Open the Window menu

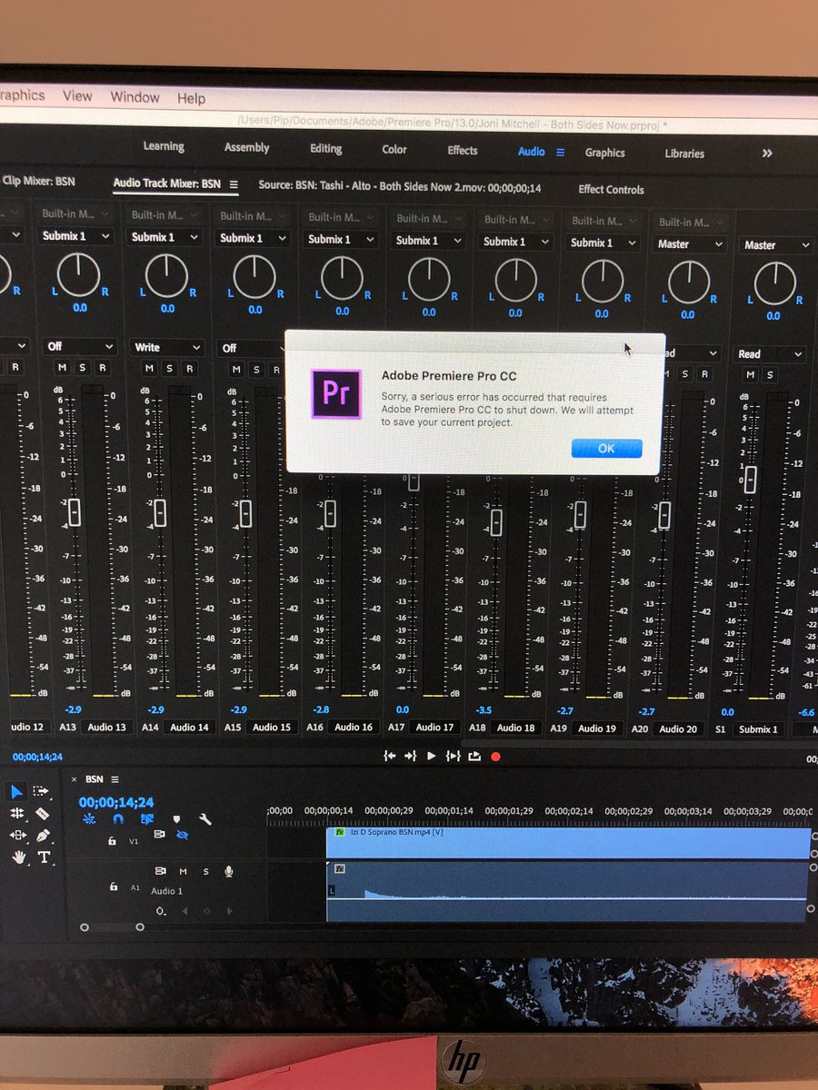point(135,96)
